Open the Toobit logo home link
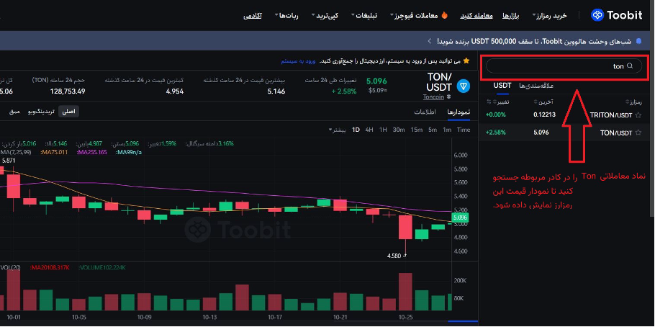Viewport: 655px width, 327px height. click(616, 15)
